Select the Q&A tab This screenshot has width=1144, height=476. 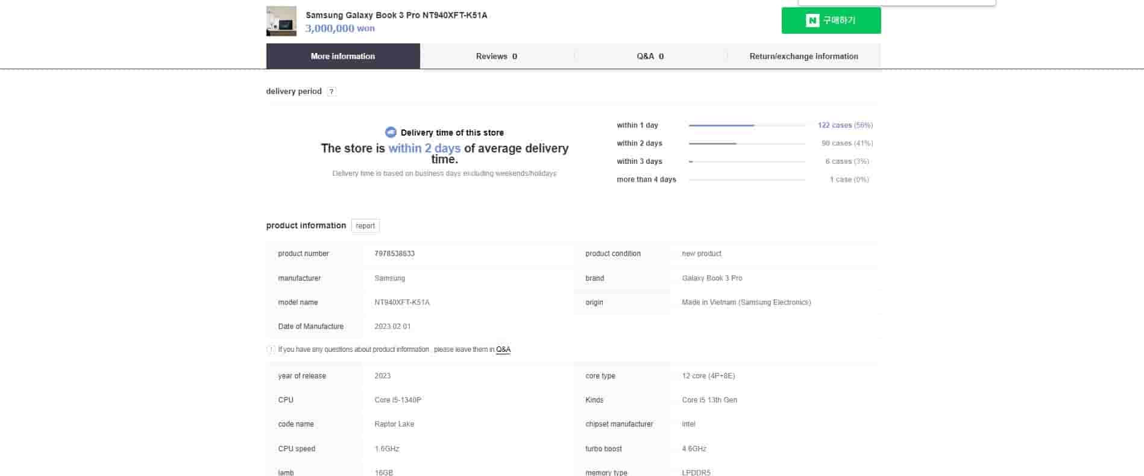coord(650,56)
